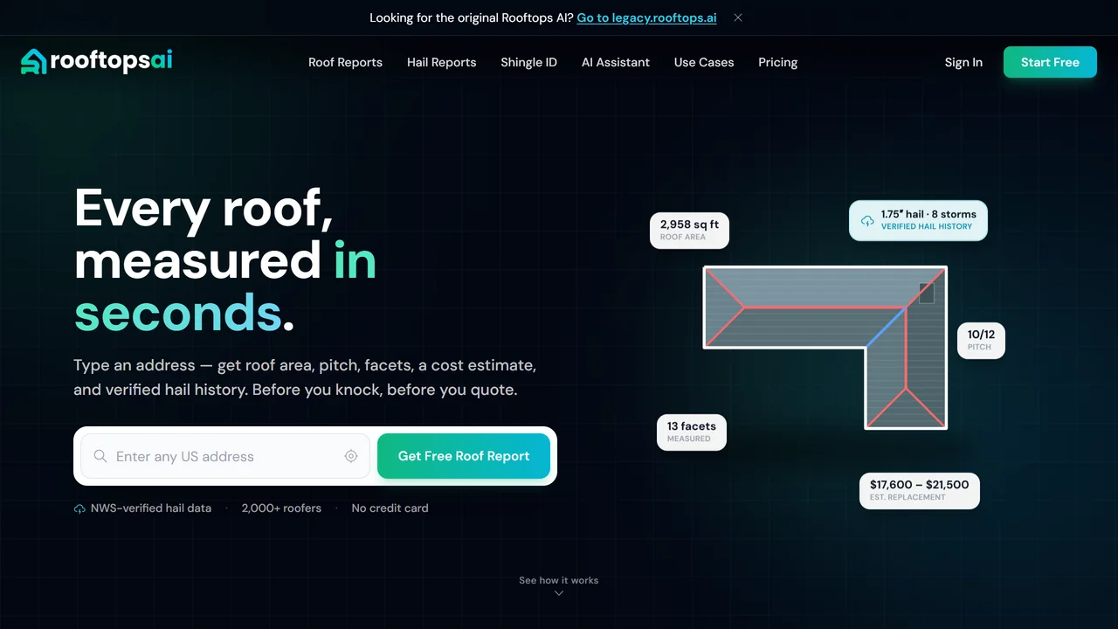Screen dimensions: 1118x629
Task: Click the Start Free button
Action: [1050, 62]
